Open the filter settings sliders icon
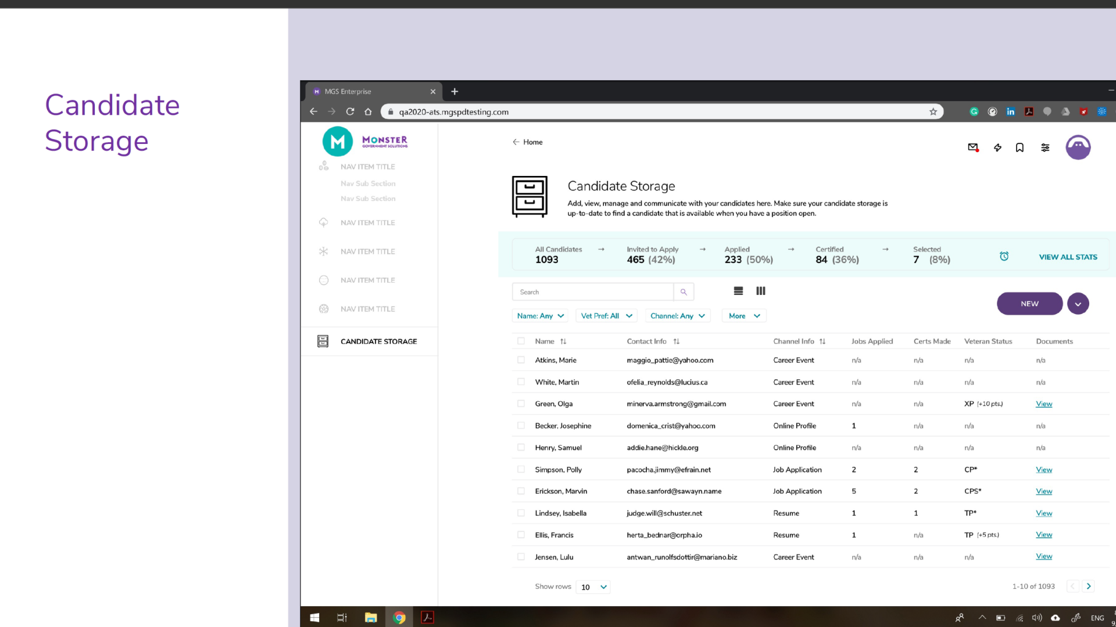 (1045, 147)
